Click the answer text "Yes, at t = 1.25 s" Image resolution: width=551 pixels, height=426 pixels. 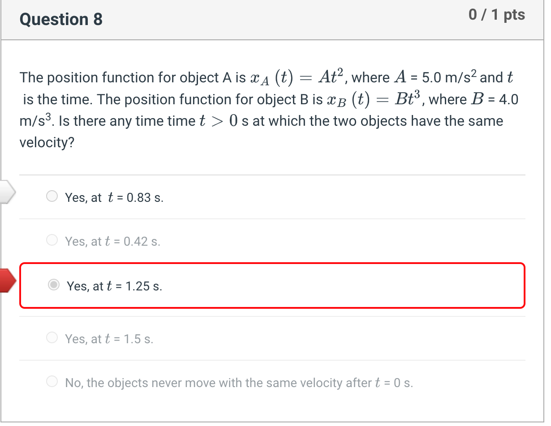pos(114,286)
